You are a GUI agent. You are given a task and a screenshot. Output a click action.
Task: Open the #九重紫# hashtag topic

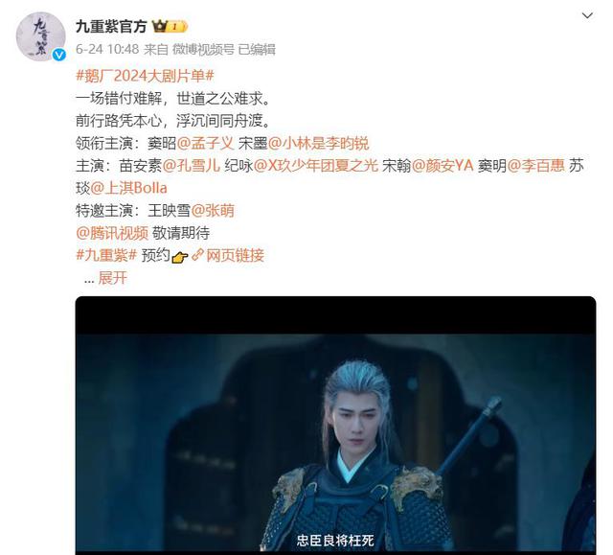click(x=106, y=255)
